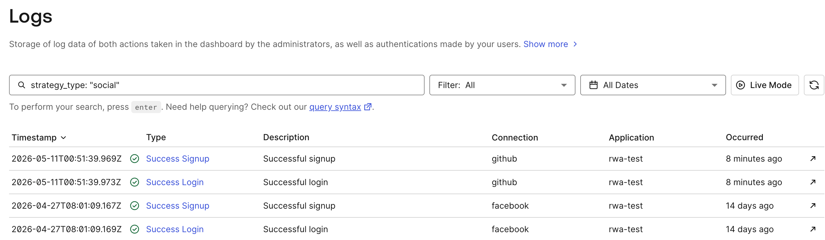The image size is (825, 240).
Task: Select timestamp 2026-05-11T00:51:39.969Z
Action: click(67, 159)
